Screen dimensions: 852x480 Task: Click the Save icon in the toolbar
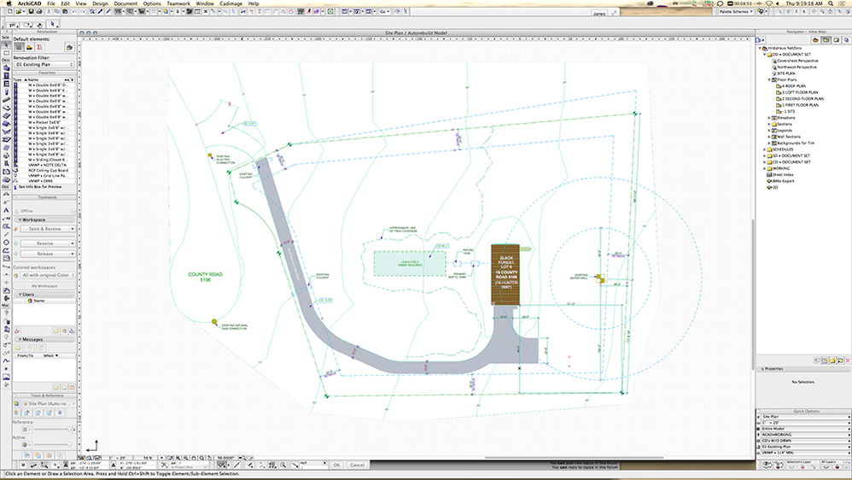coord(31,11)
